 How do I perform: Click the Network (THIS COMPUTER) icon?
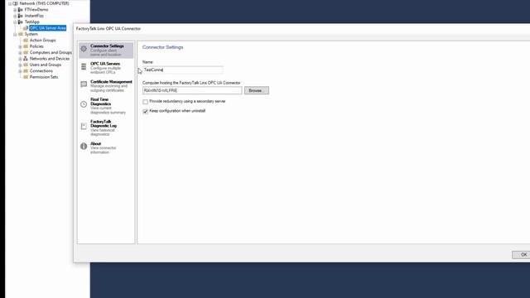coord(16,3)
